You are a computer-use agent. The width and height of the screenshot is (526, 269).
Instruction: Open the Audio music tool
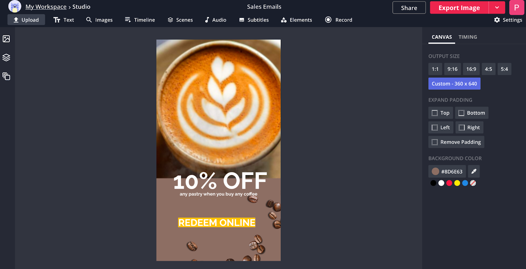coord(215,20)
